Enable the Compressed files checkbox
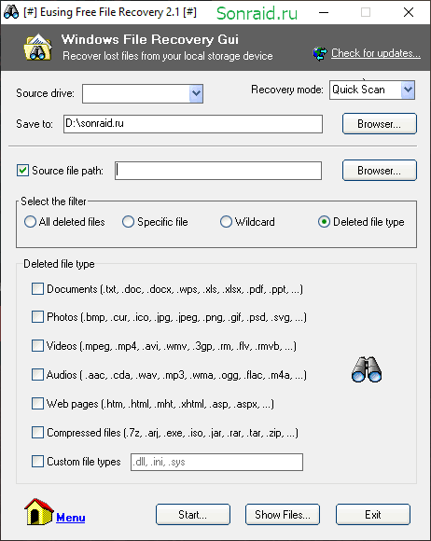The width and height of the screenshot is (431, 541). tap(37, 432)
